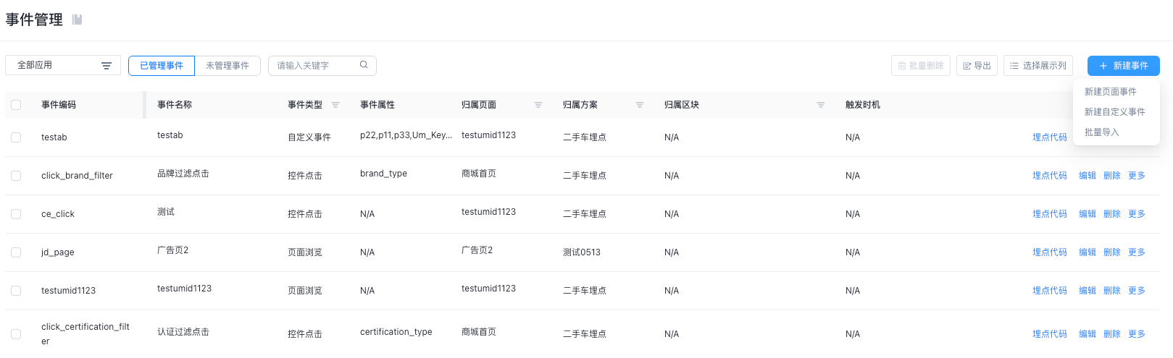The image size is (1173, 358).
Task: Open 更多 for jd_page row
Action: [x=1137, y=252]
